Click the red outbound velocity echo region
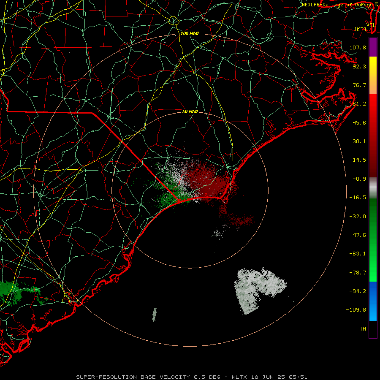 pyautogui.click(x=209, y=182)
